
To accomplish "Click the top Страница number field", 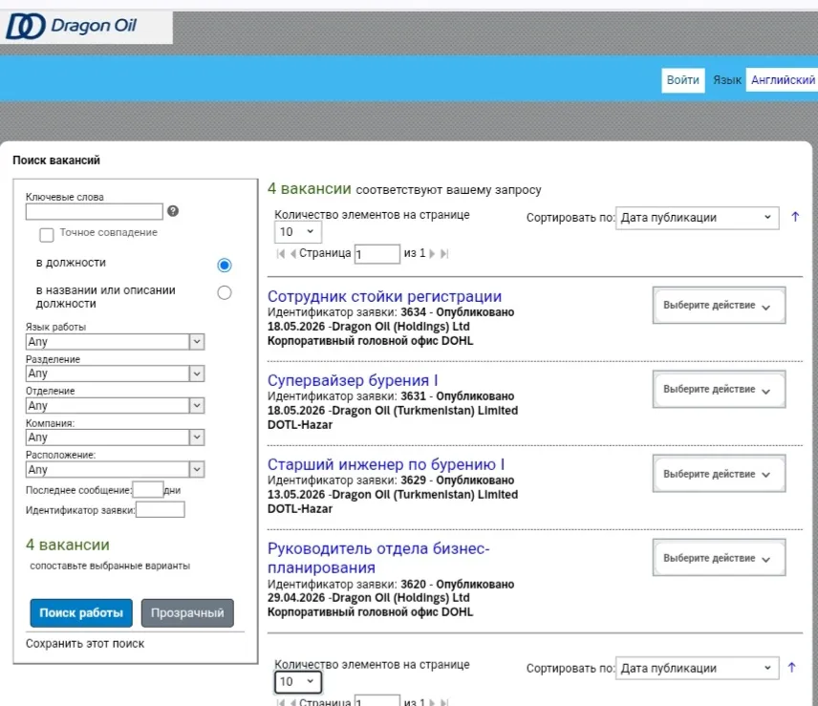I will pyautogui.click(x=377, y=254).
